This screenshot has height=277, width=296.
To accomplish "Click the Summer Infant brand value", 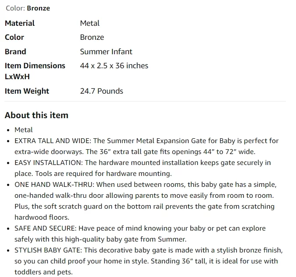I will (106, 52).
